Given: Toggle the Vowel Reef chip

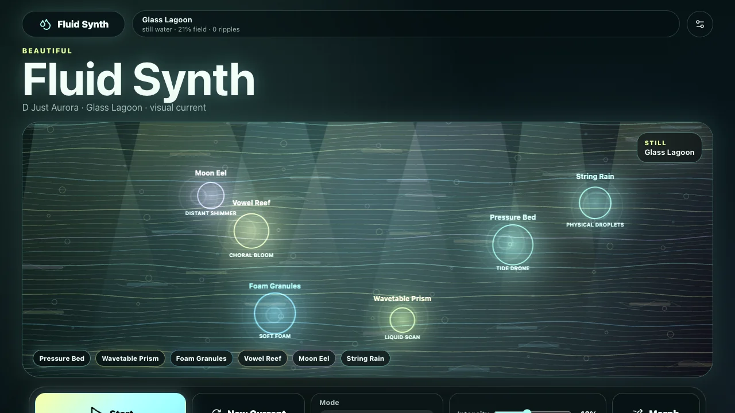Looking at the screenshot, I should click(x=262, y=359).
